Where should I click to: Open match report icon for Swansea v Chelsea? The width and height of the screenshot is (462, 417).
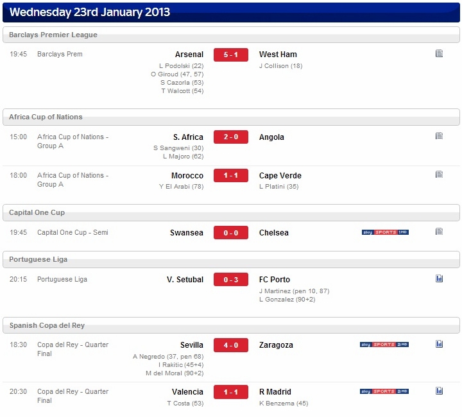coord(439,232)
